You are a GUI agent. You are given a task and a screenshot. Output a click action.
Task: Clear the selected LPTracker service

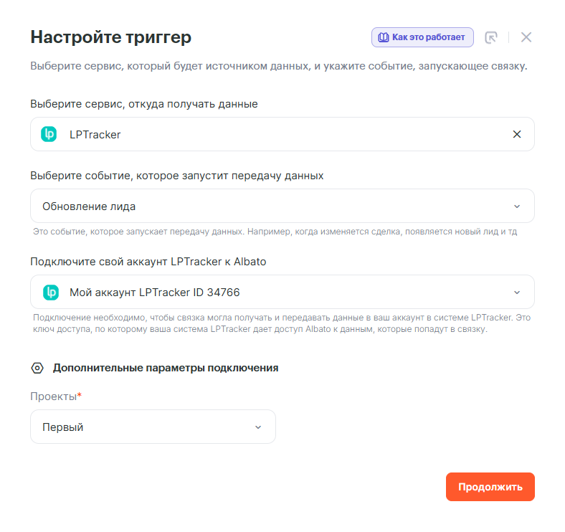tap(517, 134)
